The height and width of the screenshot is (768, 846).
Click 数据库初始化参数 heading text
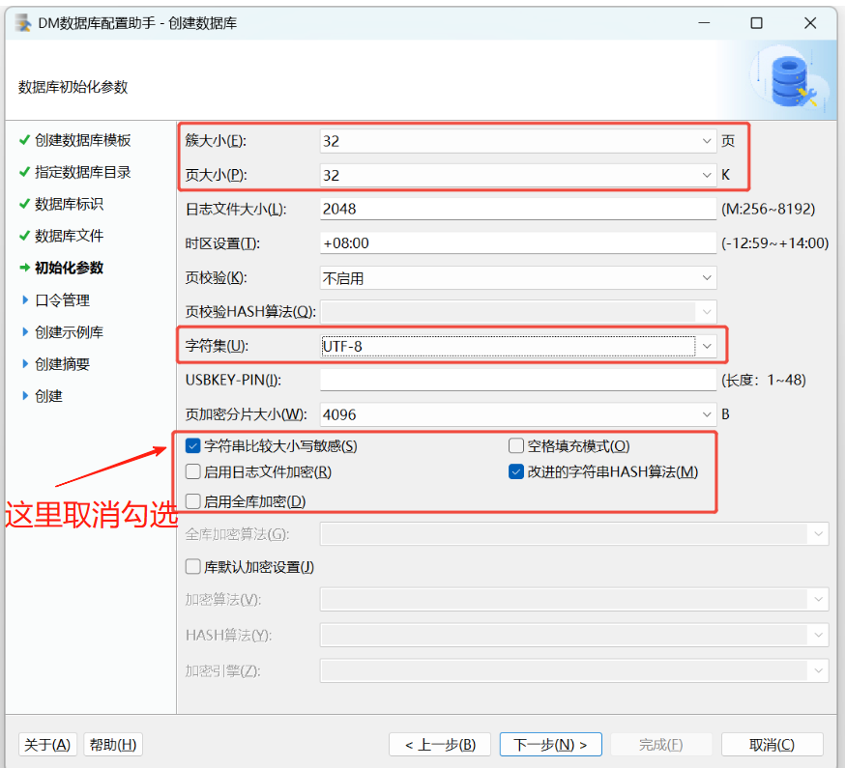click(73, 87)
